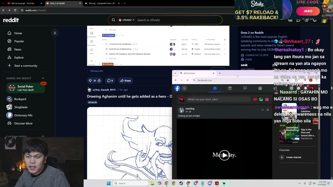333x187 pixels.
Task: Open Steam from the taskbar
Action: pos(181,183)
